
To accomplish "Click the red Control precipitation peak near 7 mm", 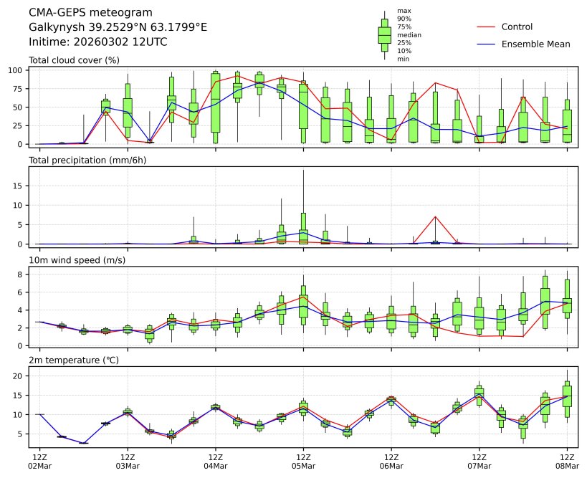I will pyautogui.click(x=435, y=216).
